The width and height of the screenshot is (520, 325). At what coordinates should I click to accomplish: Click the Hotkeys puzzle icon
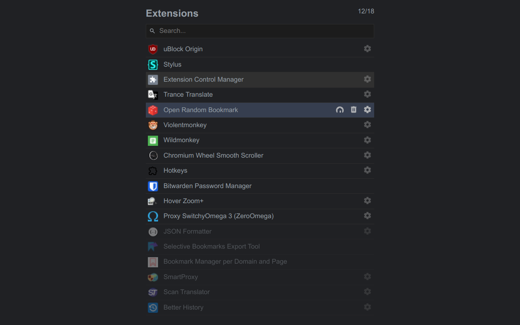[153, 171]
